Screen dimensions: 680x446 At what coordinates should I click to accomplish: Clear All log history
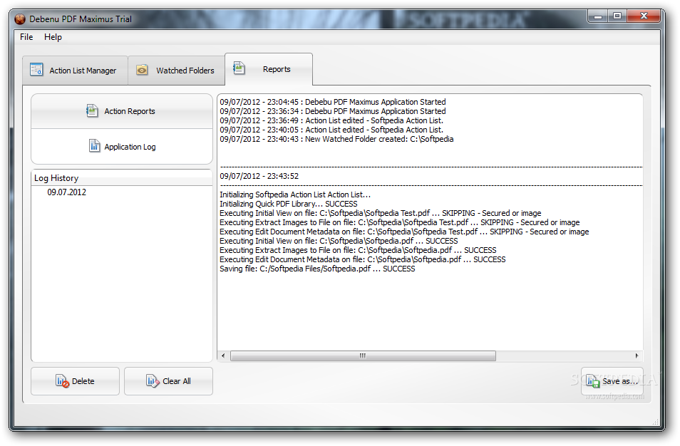tap(168, 381)
